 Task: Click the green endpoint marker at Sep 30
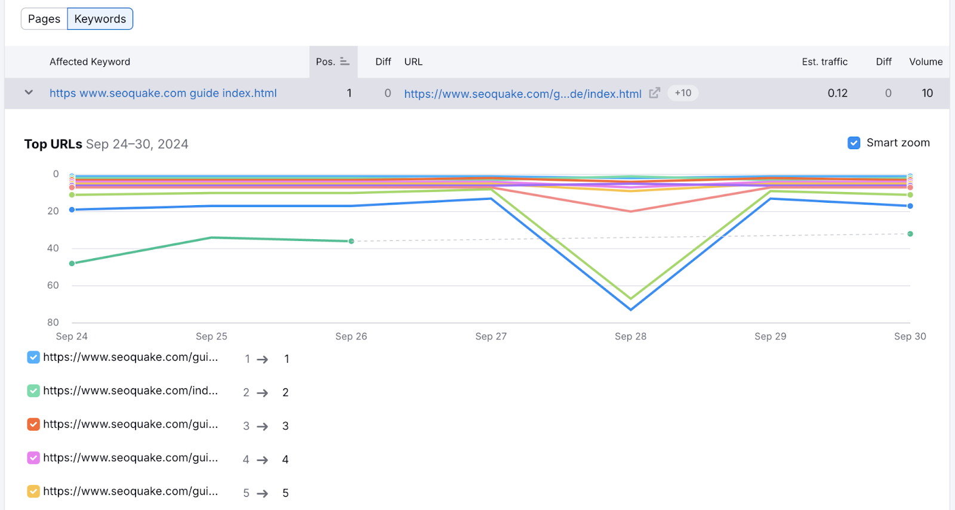[x=910, y=234]
